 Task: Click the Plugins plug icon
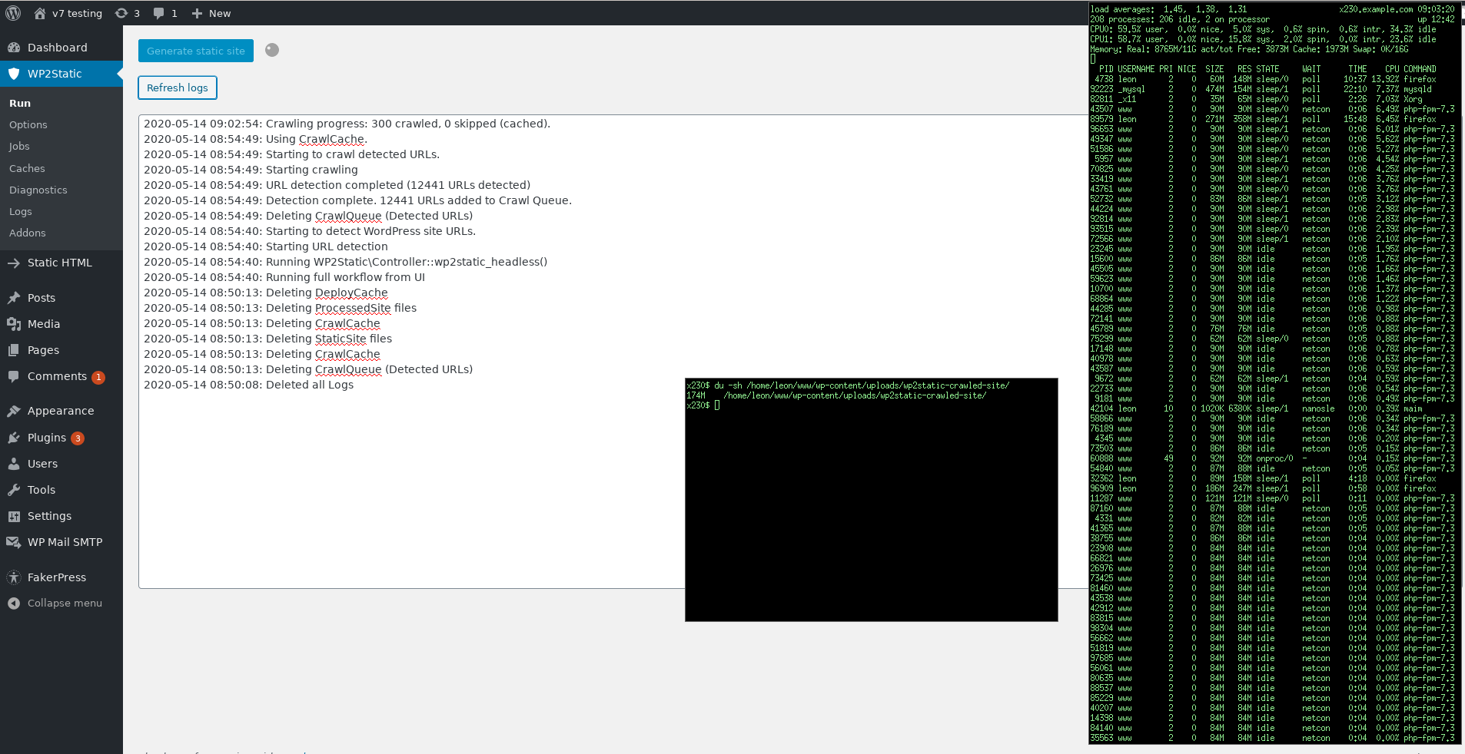click(14, 438)
